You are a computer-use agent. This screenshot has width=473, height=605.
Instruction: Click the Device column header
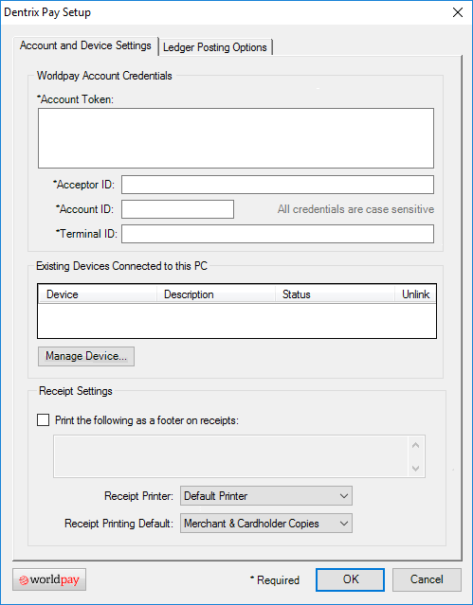(x=98, y=294)
